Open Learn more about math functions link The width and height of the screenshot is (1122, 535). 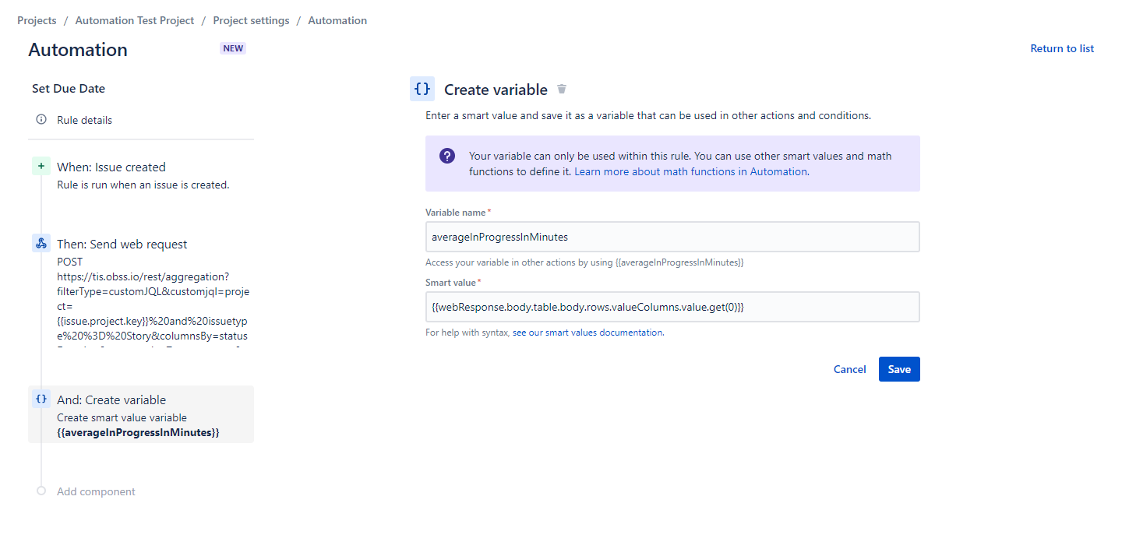coord(690,171)
